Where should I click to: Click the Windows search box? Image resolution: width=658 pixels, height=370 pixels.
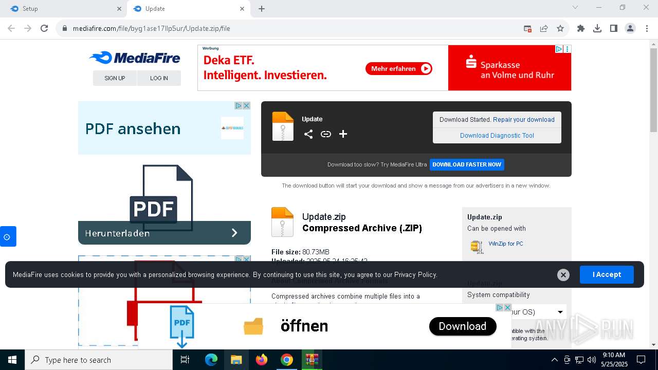99,360
